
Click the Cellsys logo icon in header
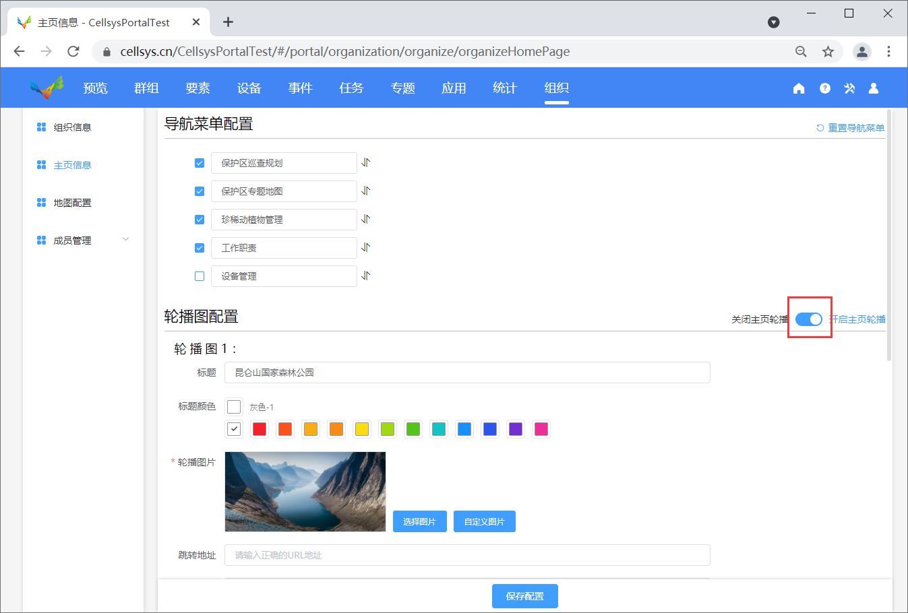click(x=47, y=88)
